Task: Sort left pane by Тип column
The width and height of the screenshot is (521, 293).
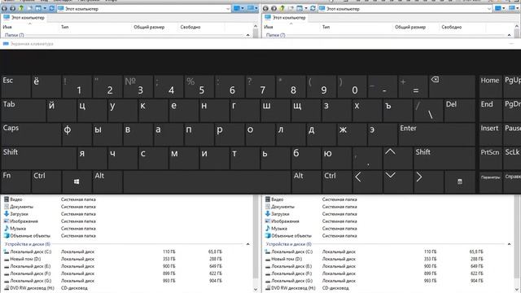Action: coord(65,27)
